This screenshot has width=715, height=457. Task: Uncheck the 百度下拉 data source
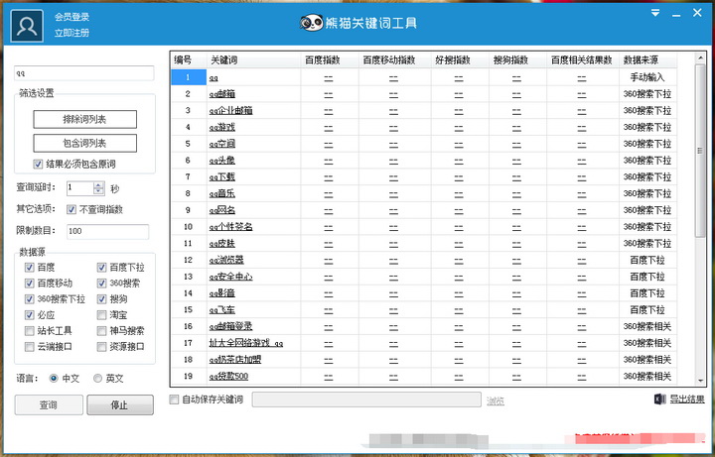[101, 268]
